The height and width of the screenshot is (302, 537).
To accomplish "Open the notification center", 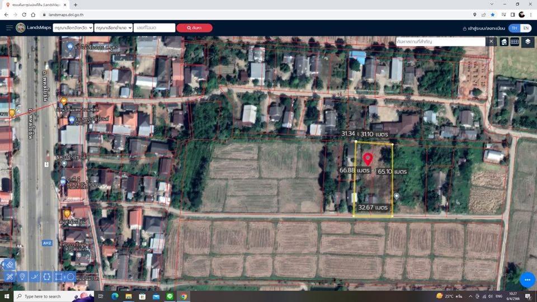I will (x=528, y=296).
